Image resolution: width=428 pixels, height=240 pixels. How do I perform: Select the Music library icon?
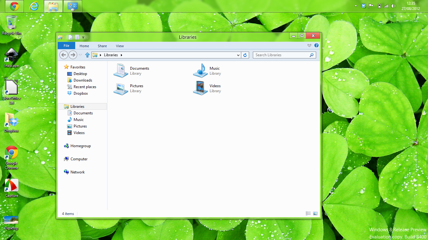[x=200, y=71]
